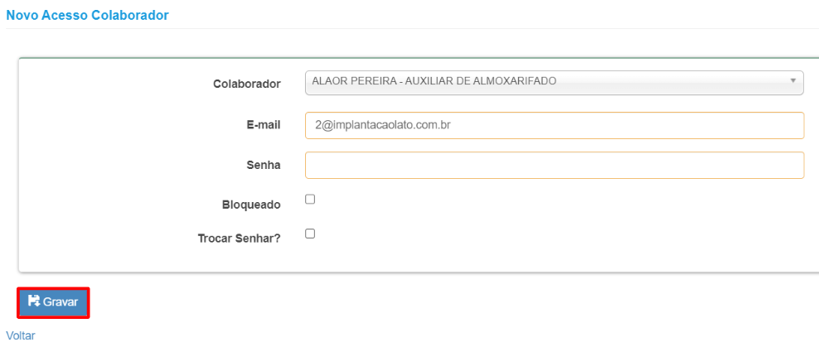Tick the Bloqueado checkbox
The height and width of the screenshot is (352, 819).
point(310,199)
